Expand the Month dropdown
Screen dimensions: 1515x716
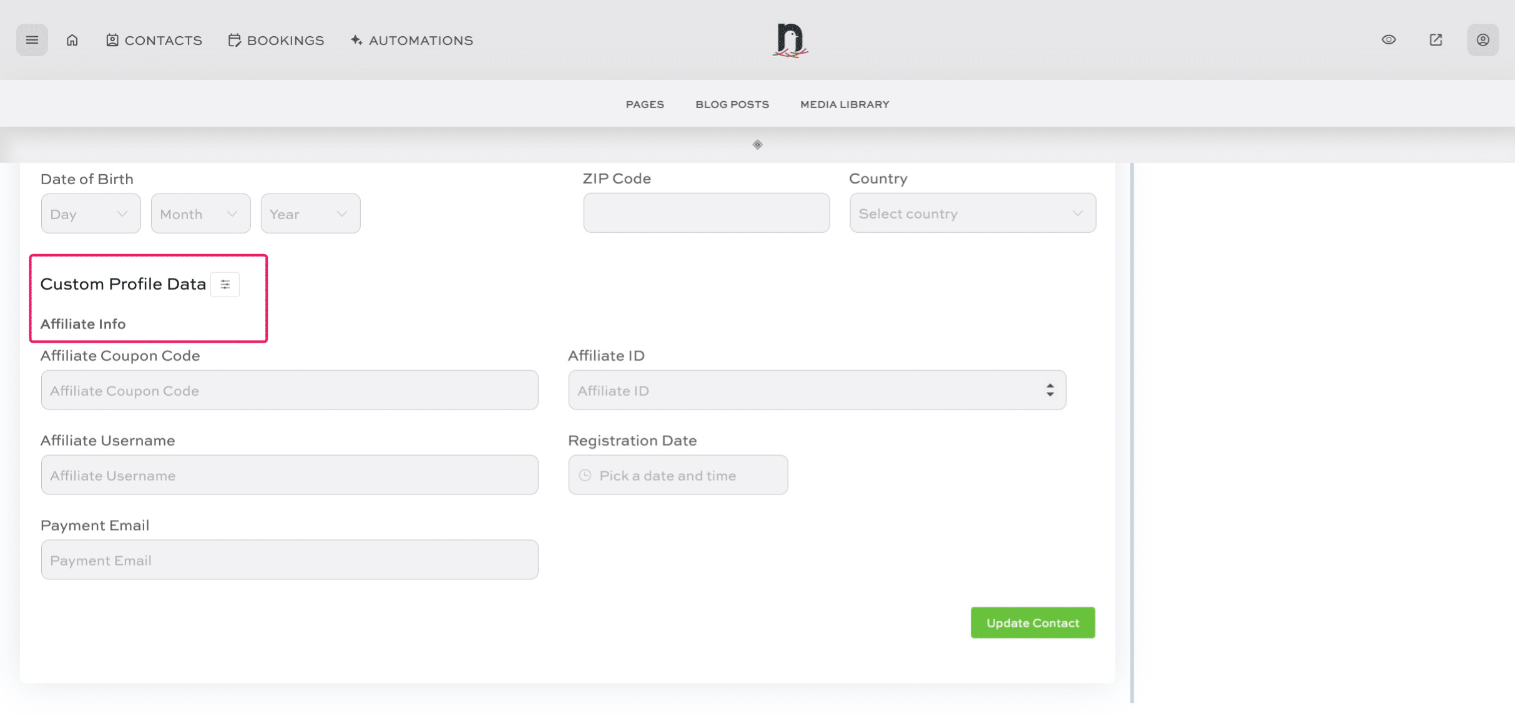point(200,213)
